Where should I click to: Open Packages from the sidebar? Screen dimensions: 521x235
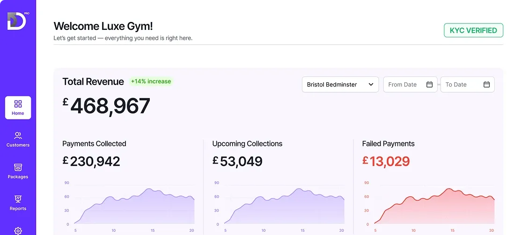coord(18,171)
